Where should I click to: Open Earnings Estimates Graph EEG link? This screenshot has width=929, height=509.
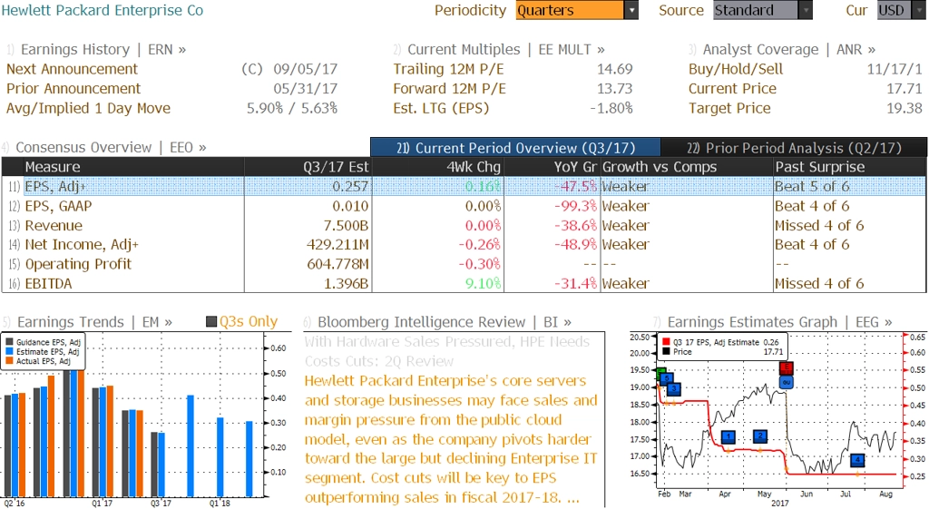tap(779, 322)
